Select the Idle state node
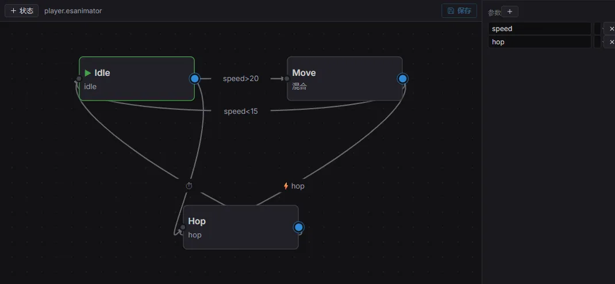 137,78
